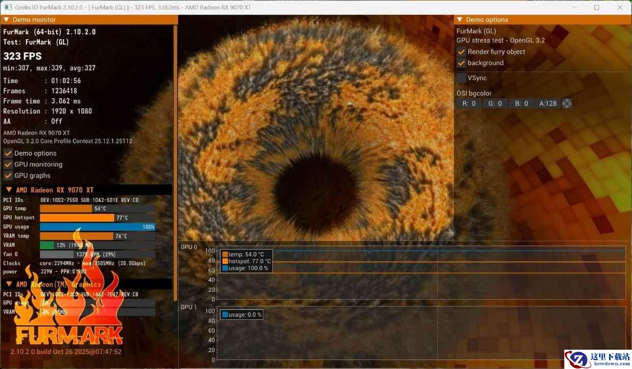Screen dimensions: 632x369
Task: Maximize the FurMark window
Action: [x=596, y=7]
